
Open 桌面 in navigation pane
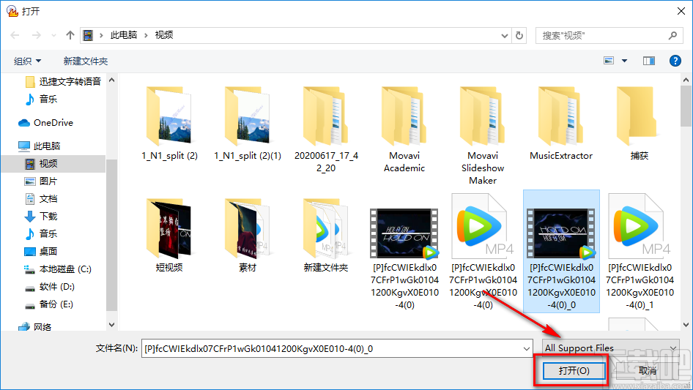coord(41,251)
